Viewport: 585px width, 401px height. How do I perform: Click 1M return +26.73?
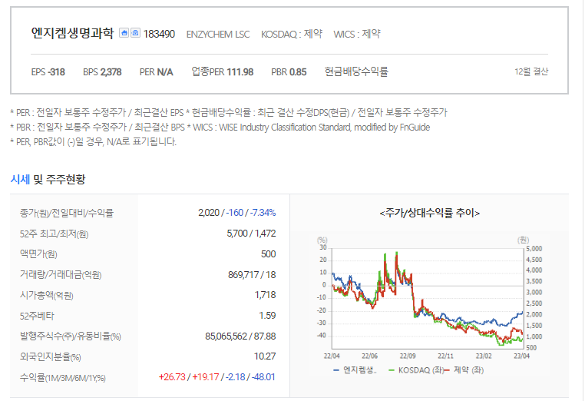coord(172,376)
